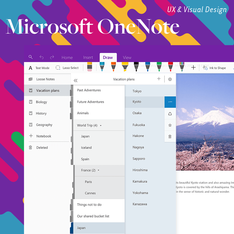Open the Vacation plans notebook
This screenshot has width=234, height=234.
point(47,91)
